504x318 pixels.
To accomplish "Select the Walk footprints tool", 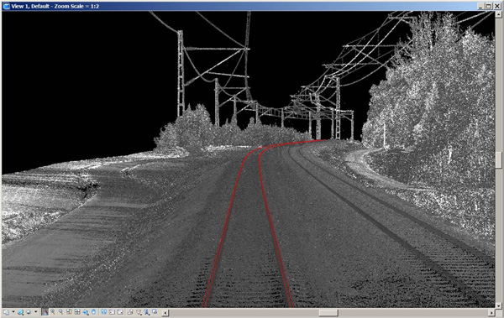I will coord(103,312).
